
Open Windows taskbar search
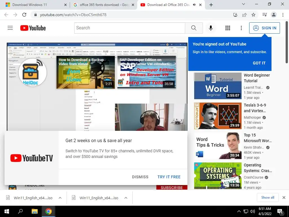pos(20,211)
